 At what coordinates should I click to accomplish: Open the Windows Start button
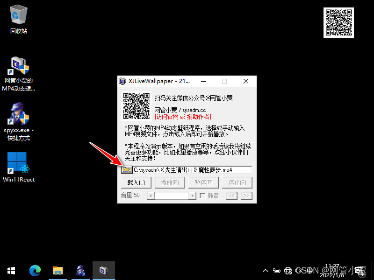click(11, 270)
